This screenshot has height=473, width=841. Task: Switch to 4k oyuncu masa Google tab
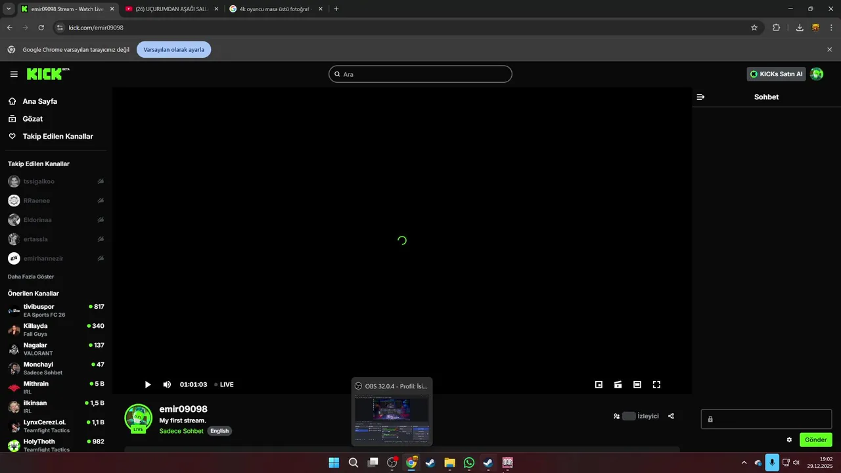275,9
